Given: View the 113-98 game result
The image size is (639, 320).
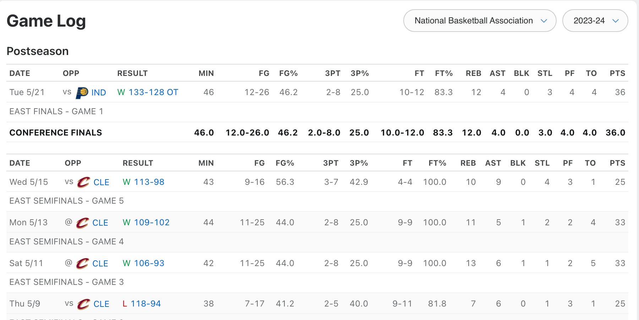Looking at the screenshot, I should click(x=149, y=182).
